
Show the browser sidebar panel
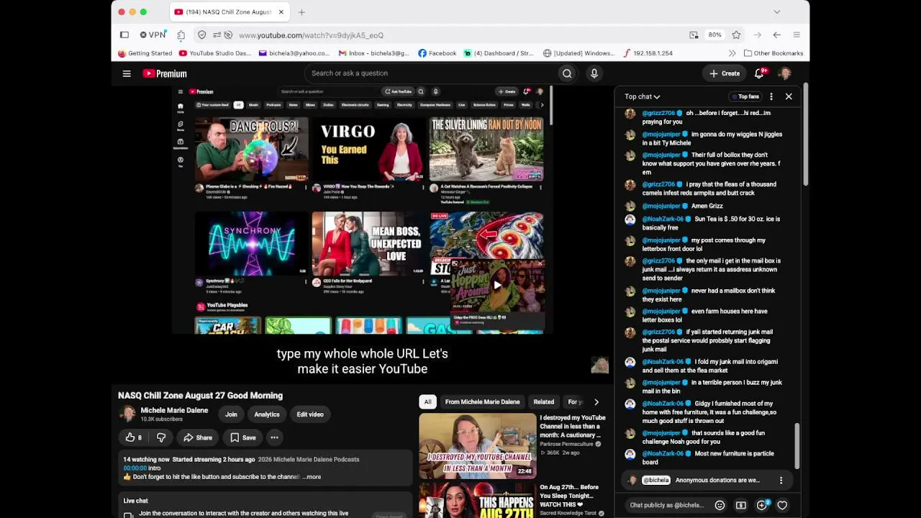pyautogui.click(x=124, y=35)
